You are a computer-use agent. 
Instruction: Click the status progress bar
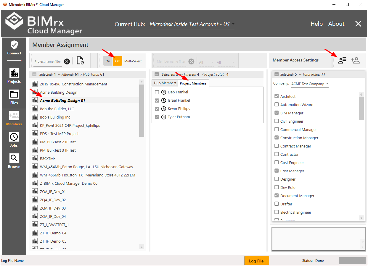click(352, 261)
